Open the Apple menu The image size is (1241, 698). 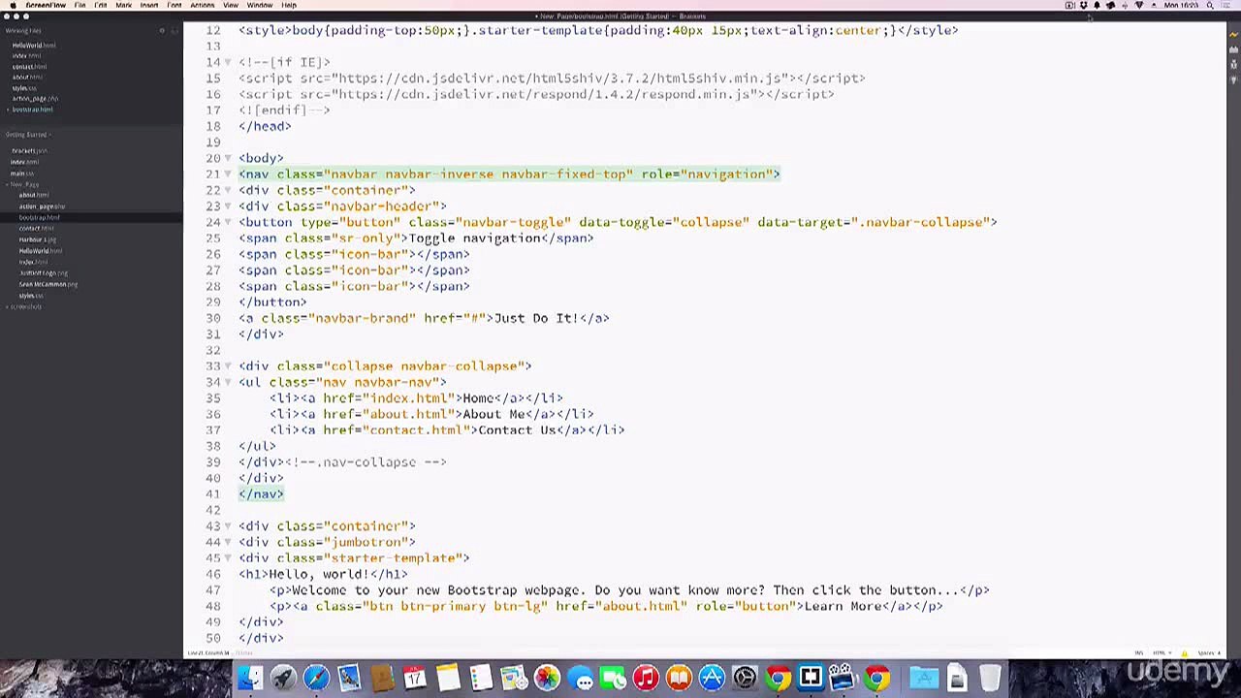13,6
